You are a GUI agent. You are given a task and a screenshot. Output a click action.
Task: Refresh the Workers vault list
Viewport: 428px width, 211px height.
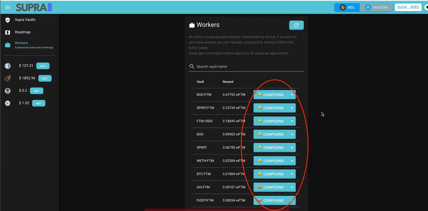tap(296, 25)
